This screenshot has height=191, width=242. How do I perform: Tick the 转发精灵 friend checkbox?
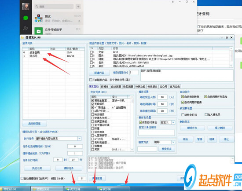[92, 114]
